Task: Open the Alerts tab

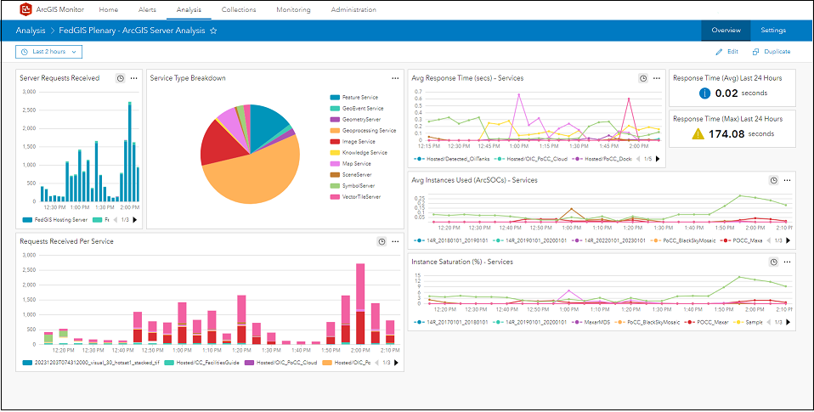Action: [148, 10]
